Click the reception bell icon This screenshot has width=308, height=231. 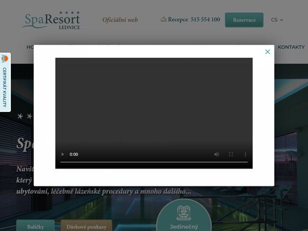[164, 19]
